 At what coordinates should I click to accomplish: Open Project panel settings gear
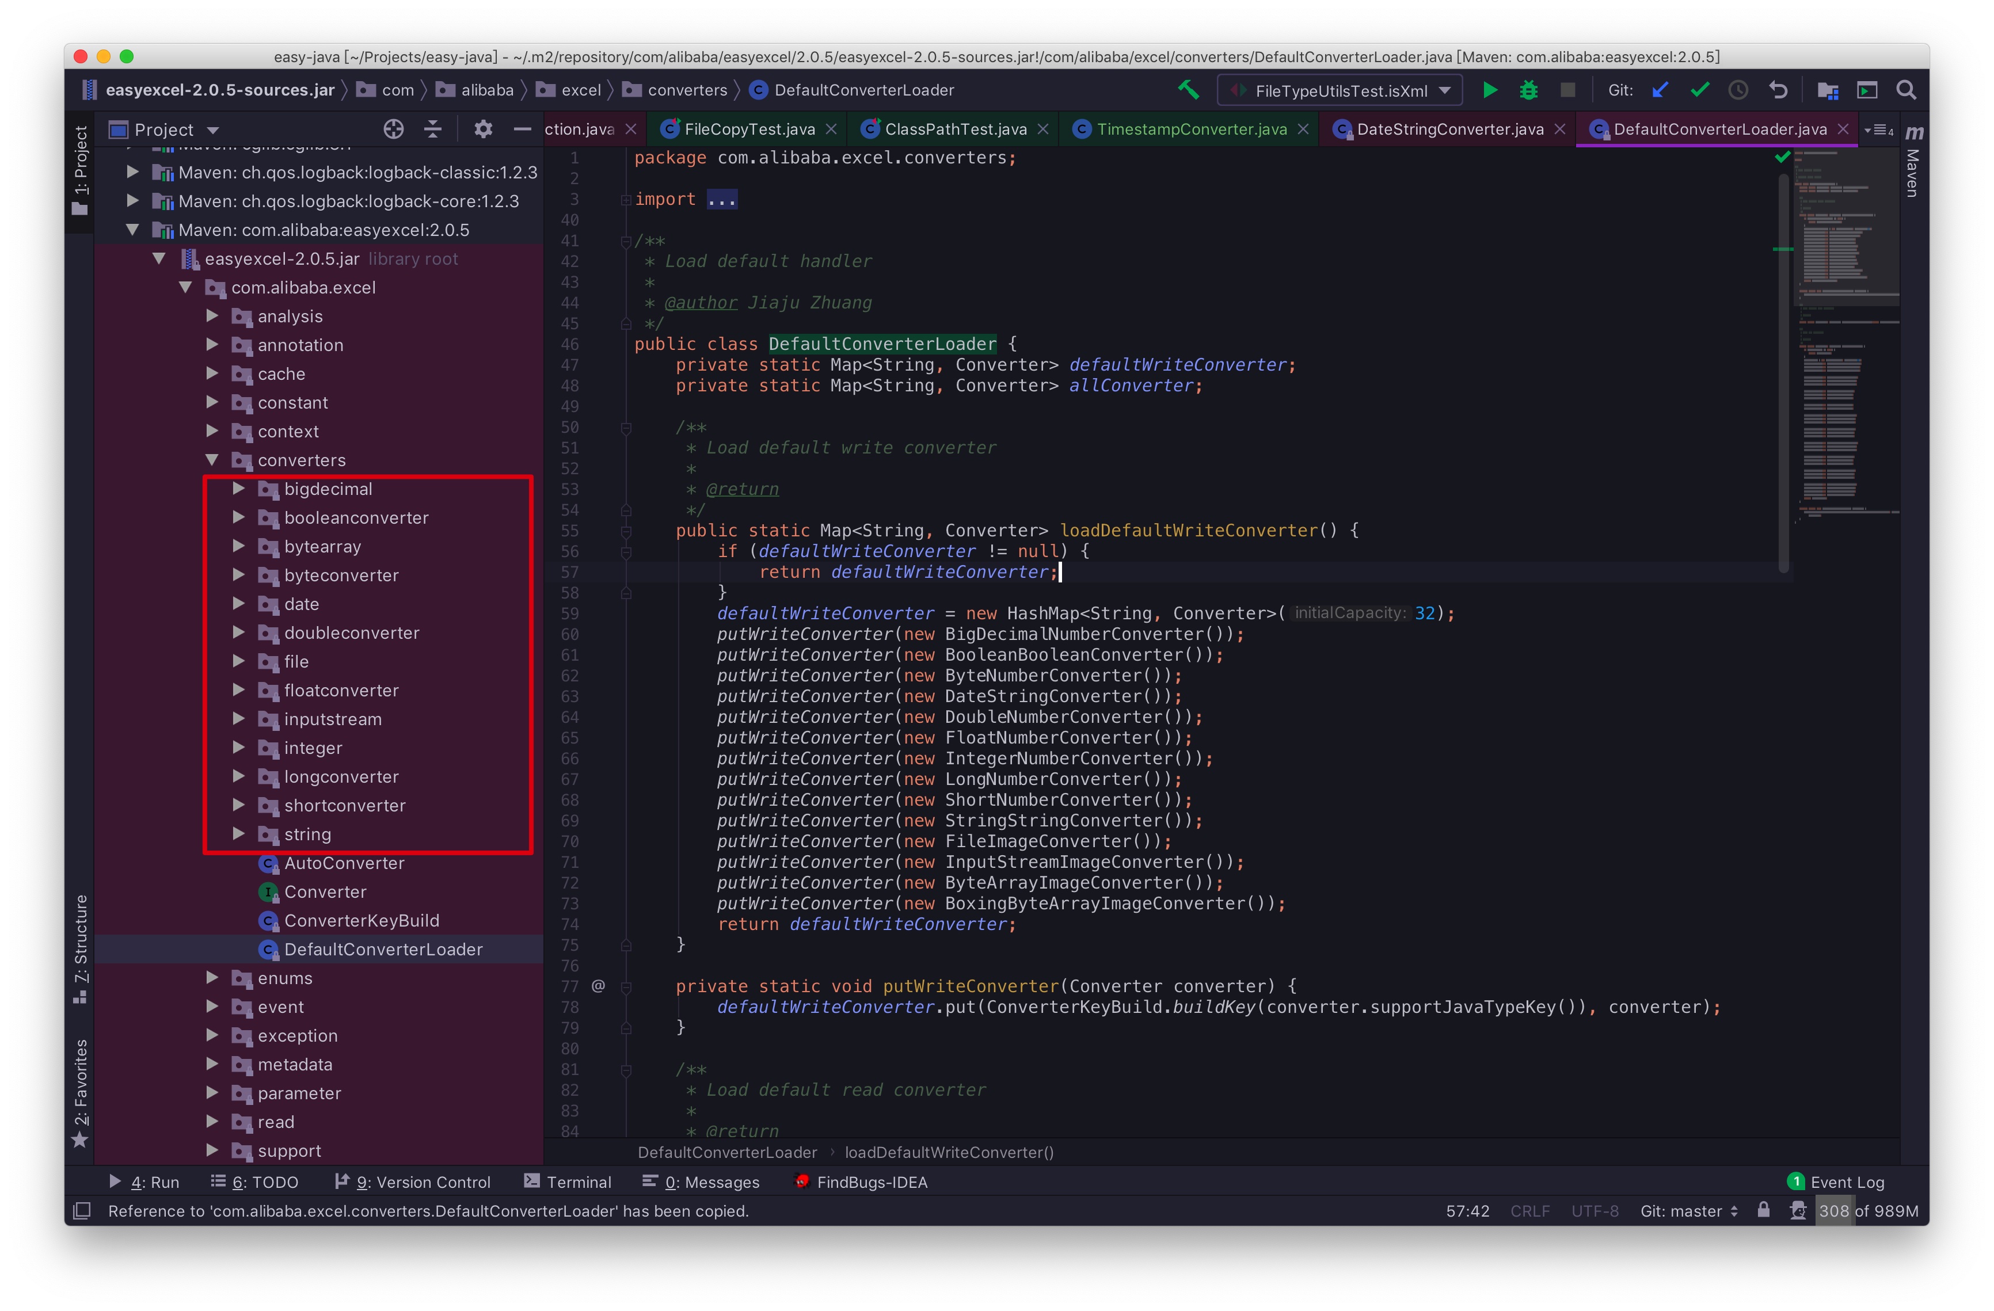click(482, 129)
